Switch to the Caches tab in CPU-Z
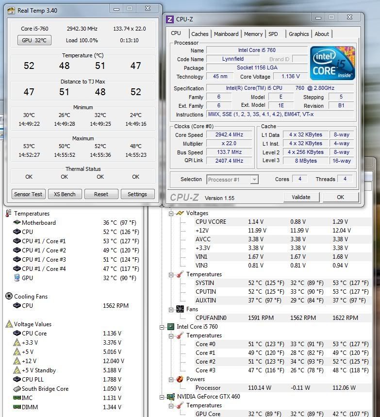The width and height of the screenshot is (380, 417). pyautogui.click(x=199, y=34)
